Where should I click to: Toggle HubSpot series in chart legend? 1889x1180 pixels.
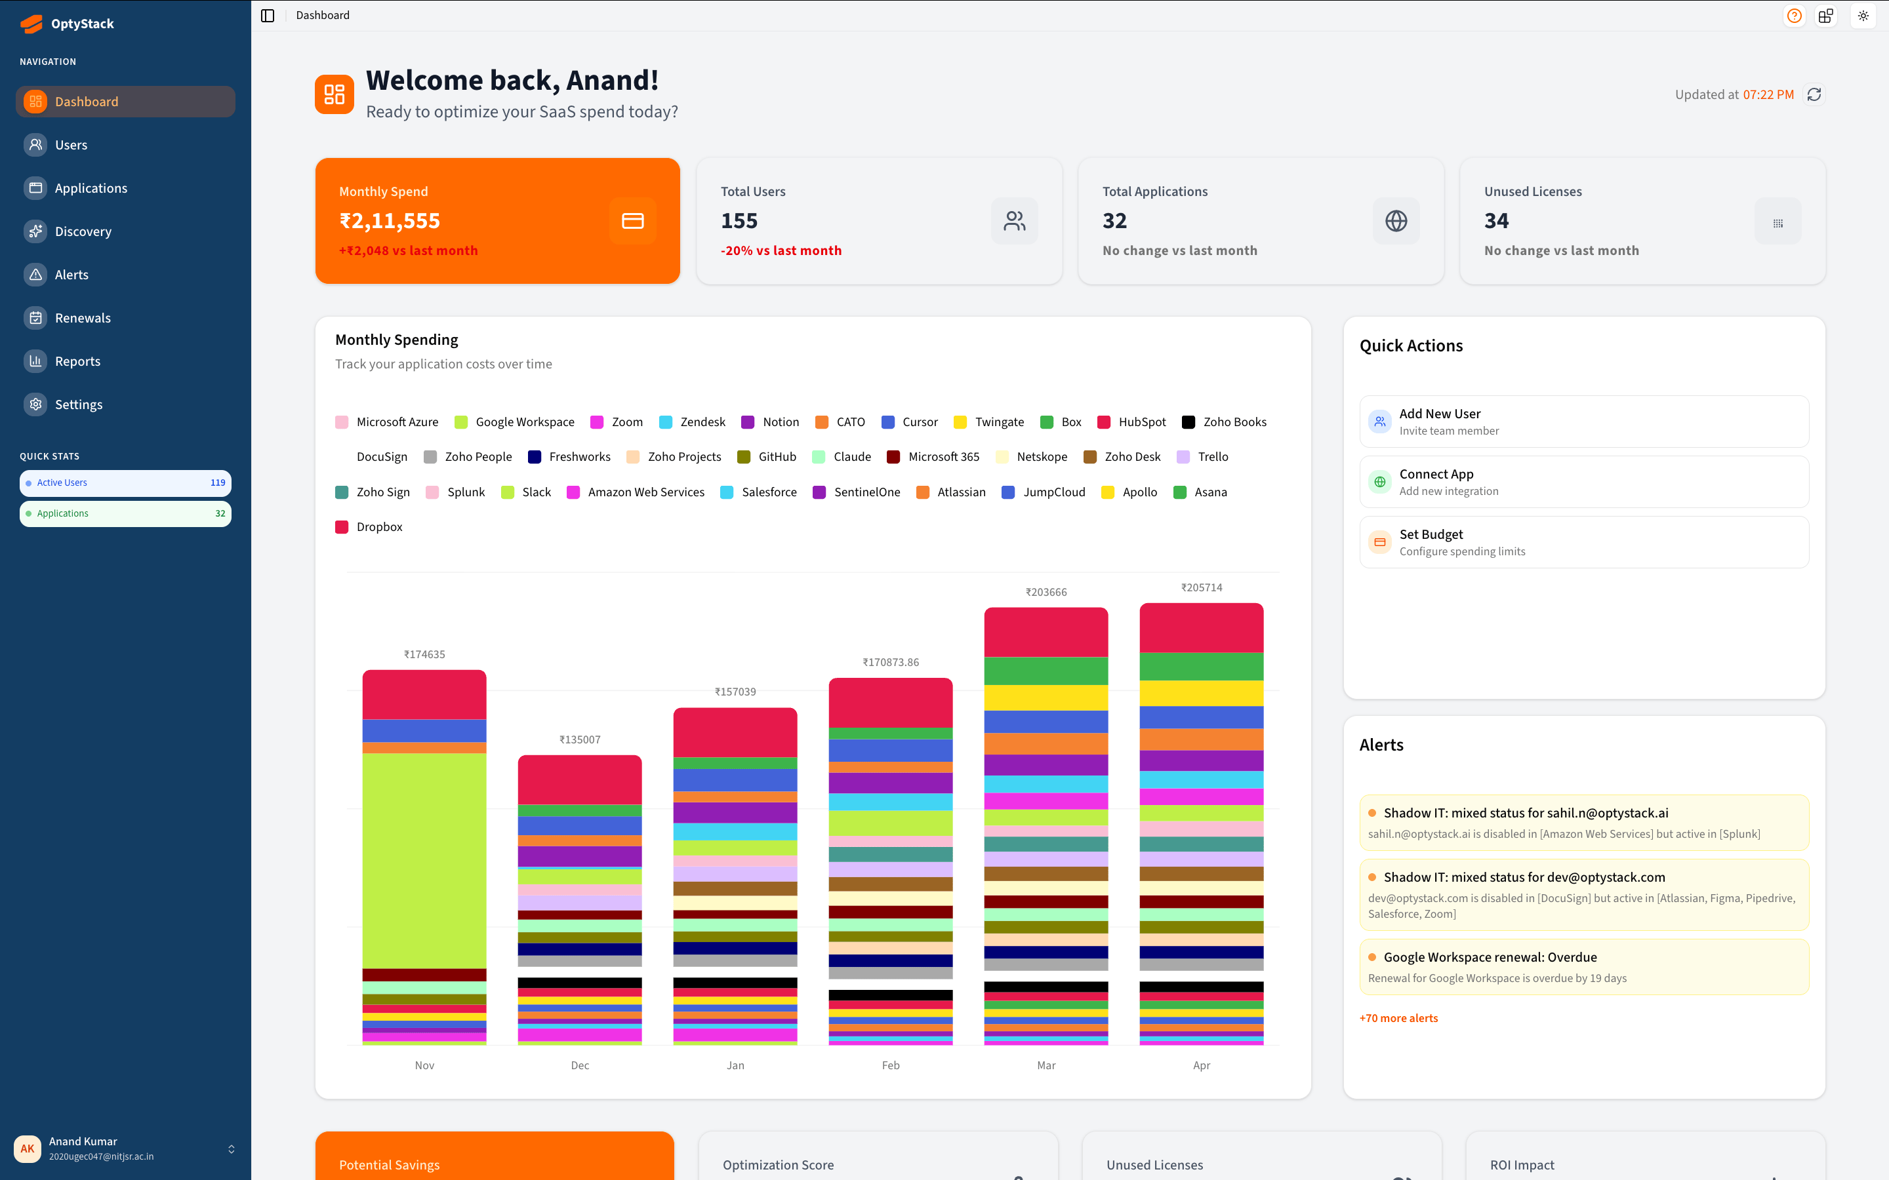point(1104,422)
